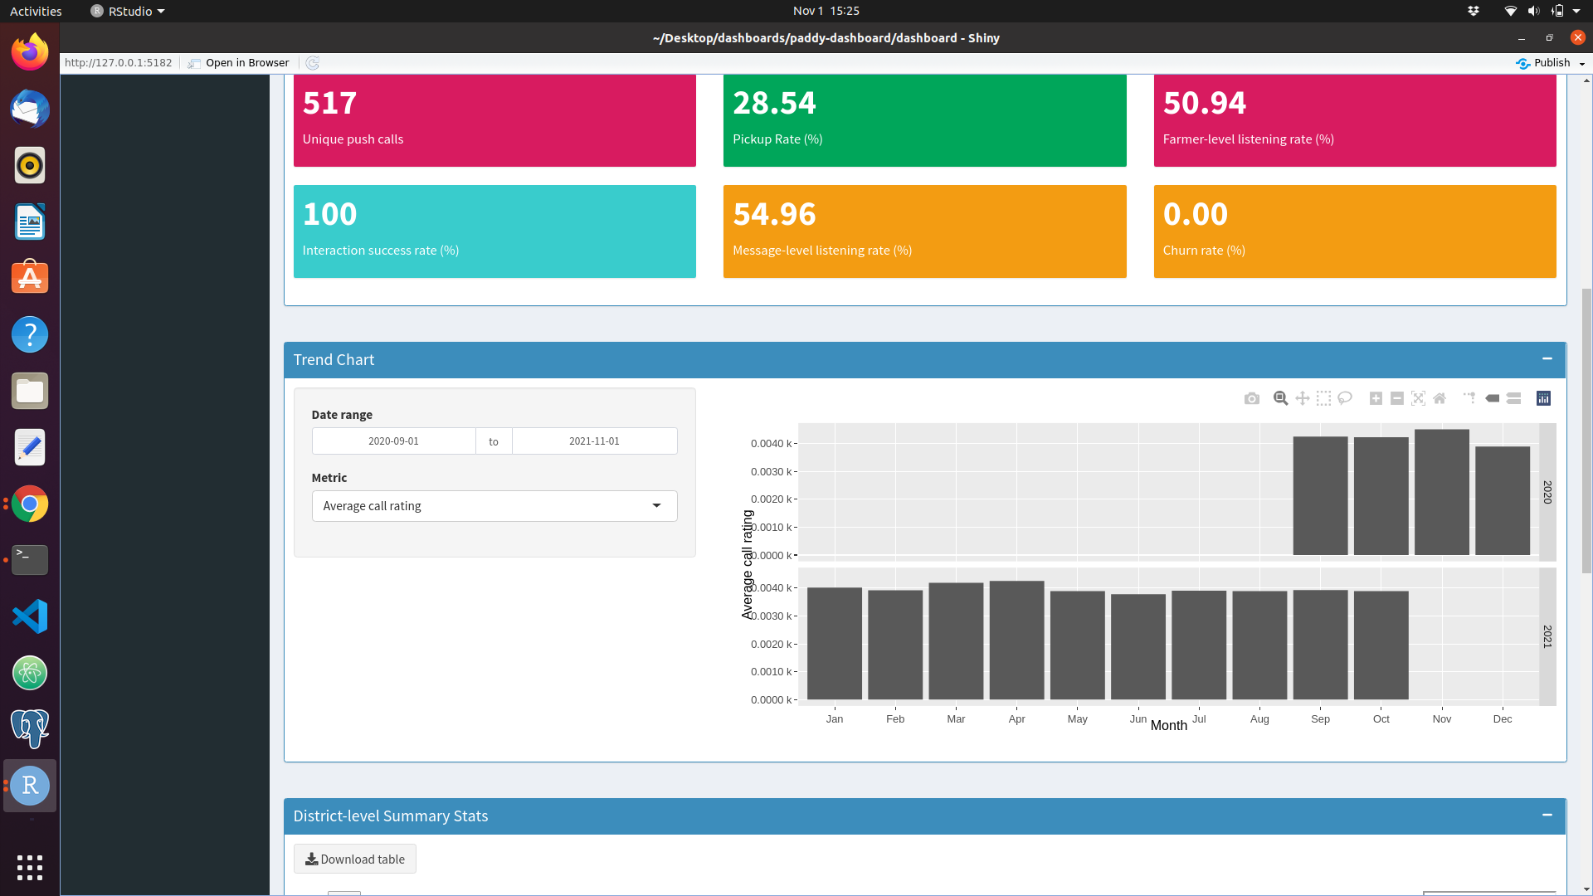Open pgAdmin elephant icon in dock
The width and height of the screenshot is (1593, 896).
(30, 729)
